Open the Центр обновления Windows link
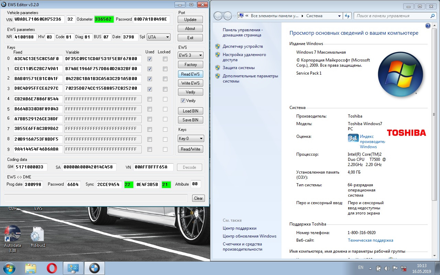 click(x=250, y=236)
